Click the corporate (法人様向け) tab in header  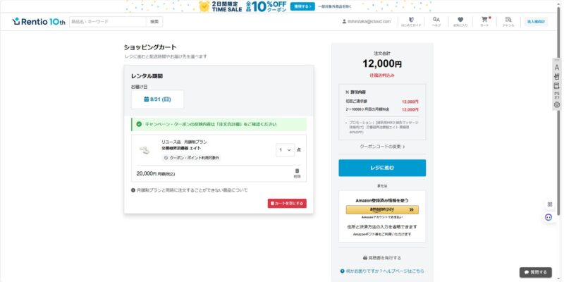[x=536, y=22]
